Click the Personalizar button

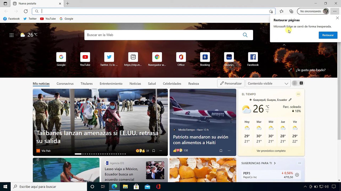pyautogui.click(x=231, y=83)
